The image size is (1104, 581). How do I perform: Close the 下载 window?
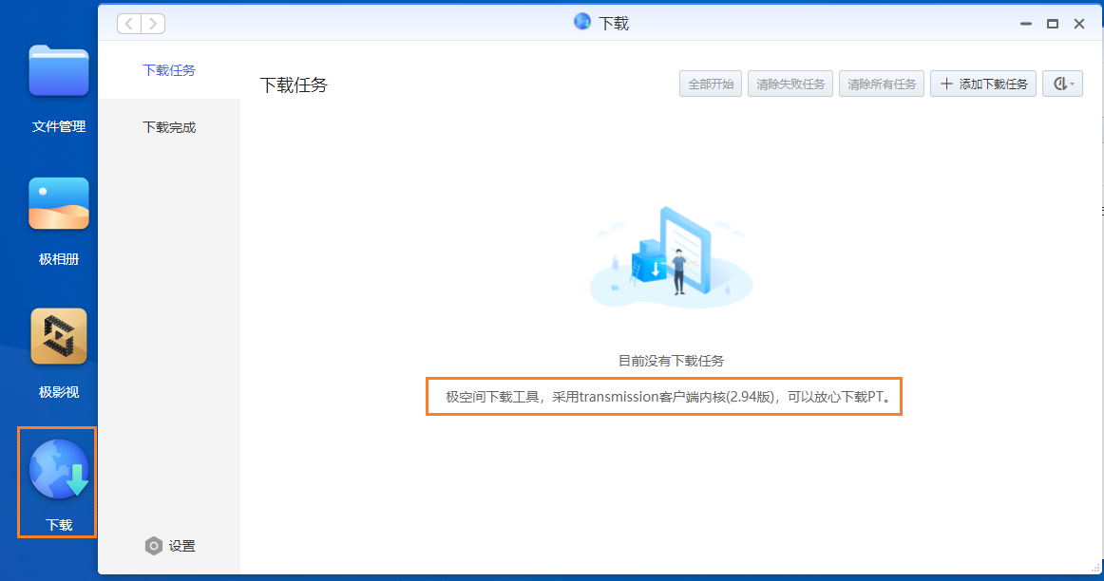1079,24
